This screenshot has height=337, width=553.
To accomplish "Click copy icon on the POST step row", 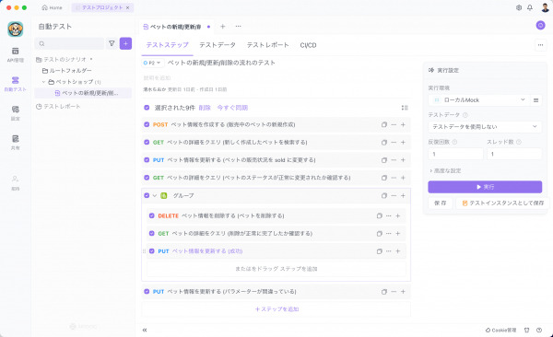I will pos(384,125).
